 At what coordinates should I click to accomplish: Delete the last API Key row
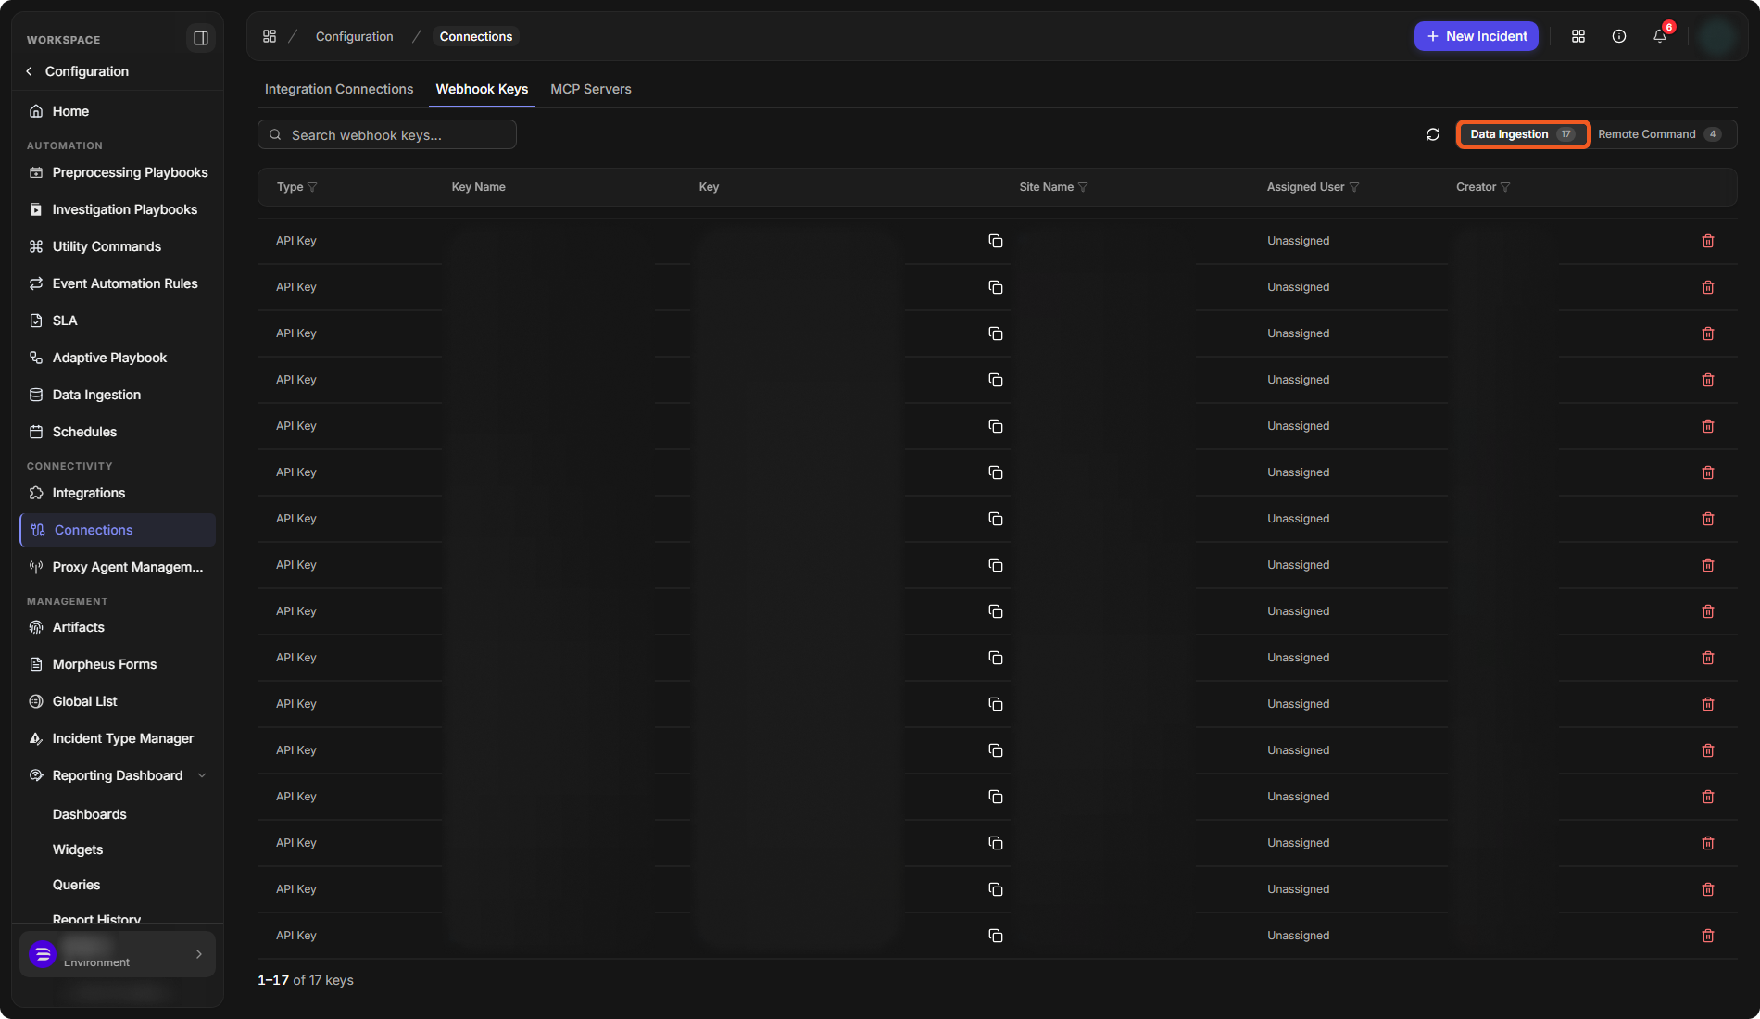(1708, 936)
